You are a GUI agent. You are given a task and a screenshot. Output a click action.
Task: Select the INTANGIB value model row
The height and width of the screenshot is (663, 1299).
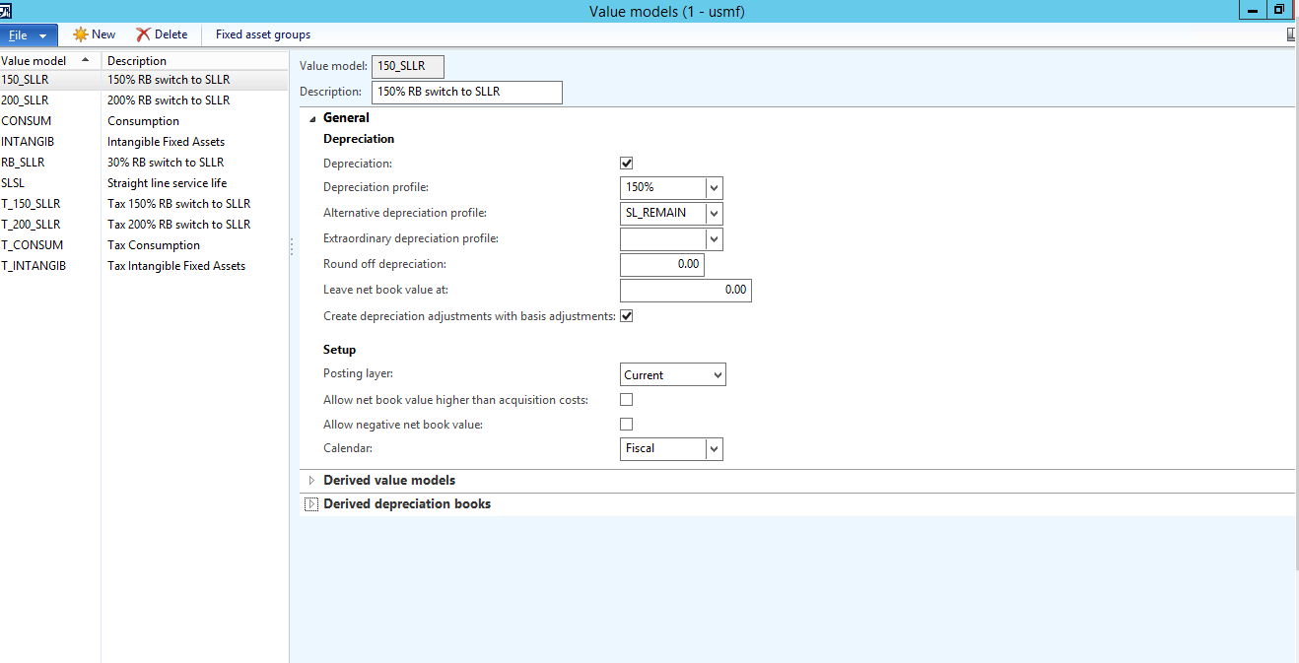click(x=144, y=142)
